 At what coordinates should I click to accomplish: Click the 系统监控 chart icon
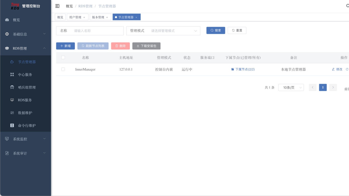click(7, 139)
